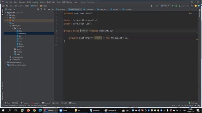Open the Main run configuration dropdown
The width and height of the screenshot is (202, 113).
(x=165, y=6)
